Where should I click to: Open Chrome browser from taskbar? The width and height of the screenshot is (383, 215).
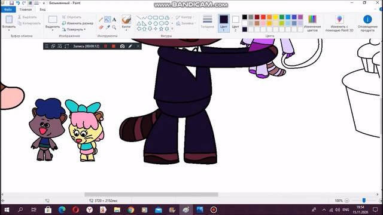tap(130, 210)
